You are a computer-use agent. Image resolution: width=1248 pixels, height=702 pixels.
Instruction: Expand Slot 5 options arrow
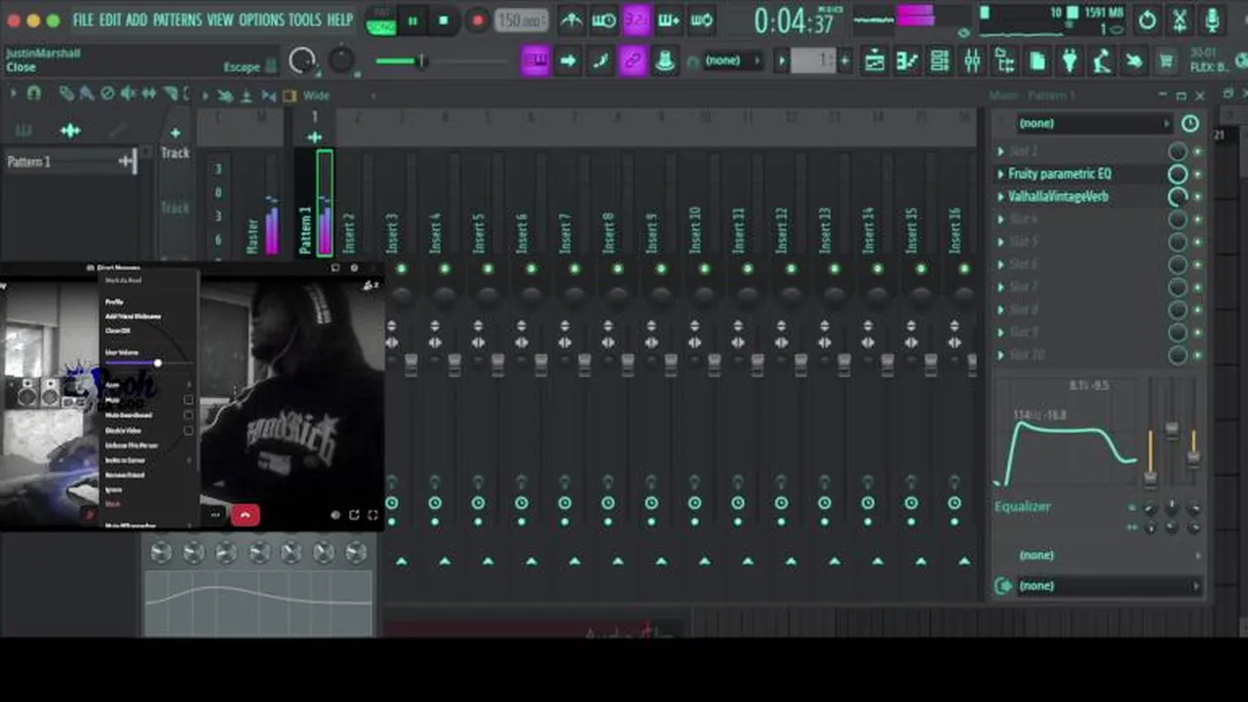1000,242
